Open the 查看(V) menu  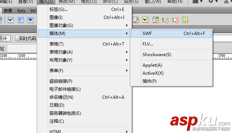pos(25,2)
